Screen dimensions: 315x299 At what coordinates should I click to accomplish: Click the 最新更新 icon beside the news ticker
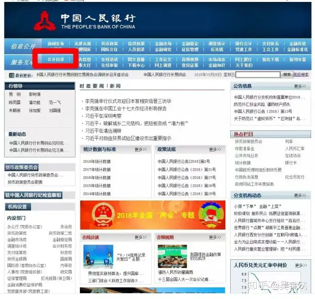click(x=12, y=76)
